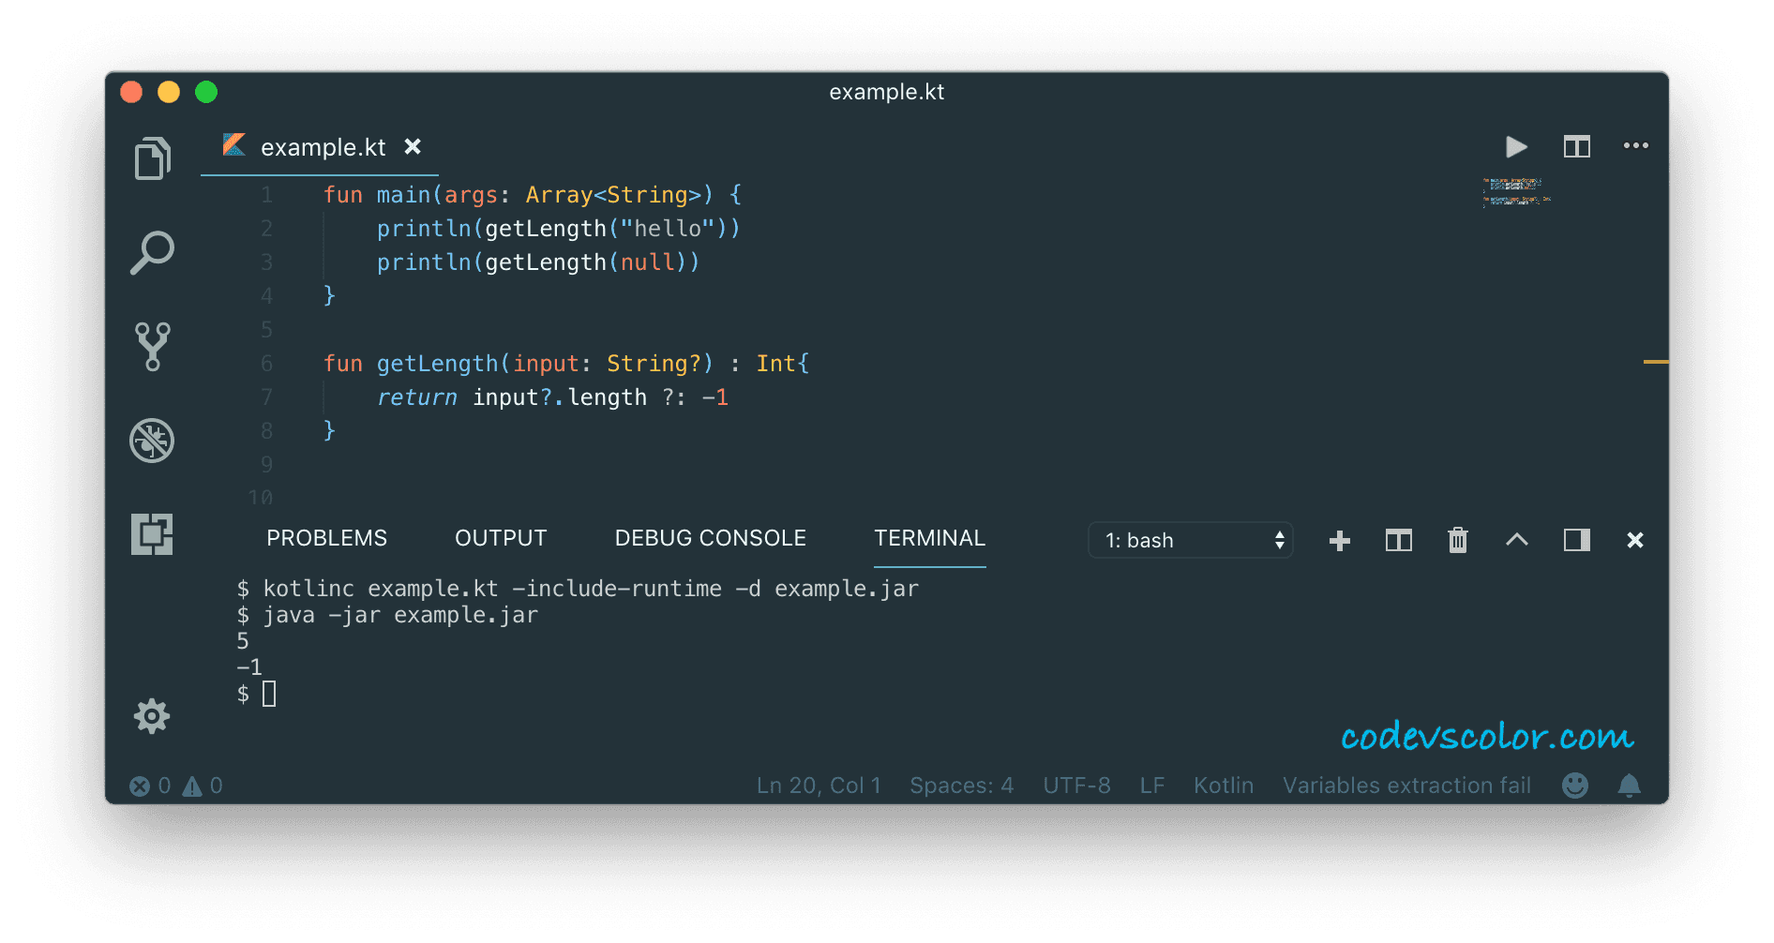Split the terminal pane
This screenshot has width=1774, height=943.
point(1399,541)
